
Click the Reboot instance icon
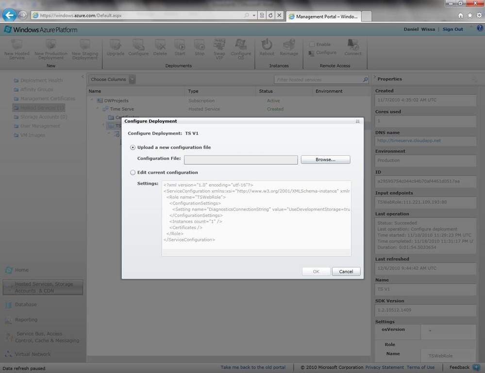267,45
